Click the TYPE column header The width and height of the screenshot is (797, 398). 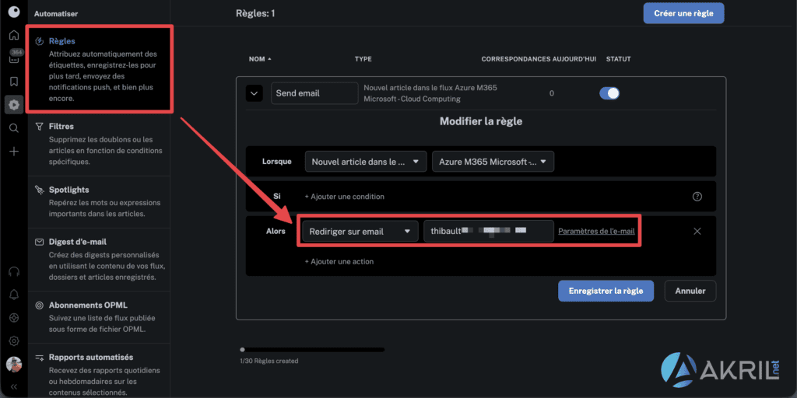(x=363, y=59)
